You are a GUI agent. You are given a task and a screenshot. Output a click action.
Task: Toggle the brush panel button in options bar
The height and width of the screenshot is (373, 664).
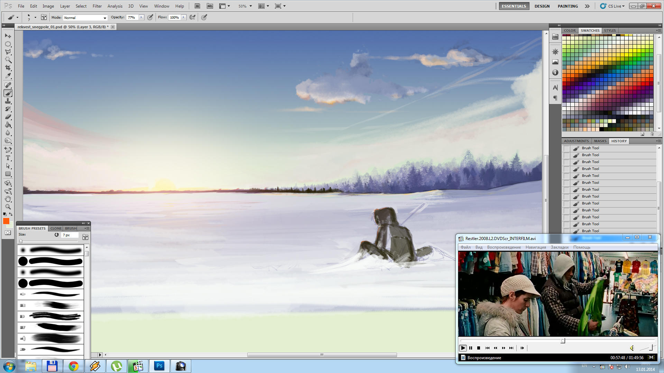(44, 17)
